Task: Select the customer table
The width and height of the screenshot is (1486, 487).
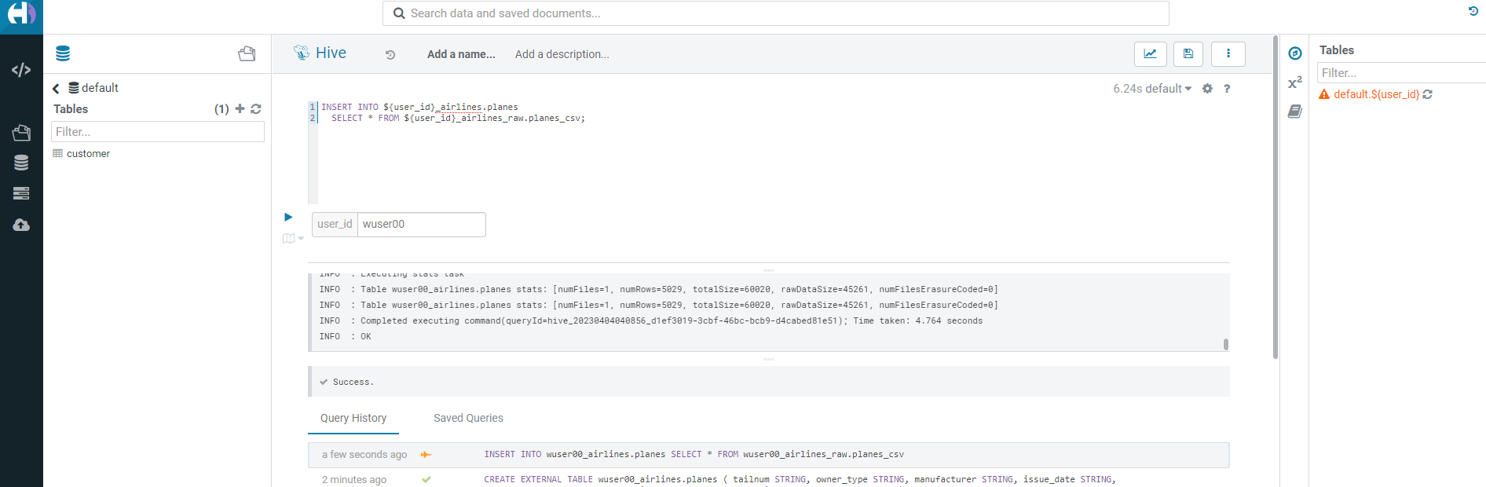Action: (x=88, y=154)
